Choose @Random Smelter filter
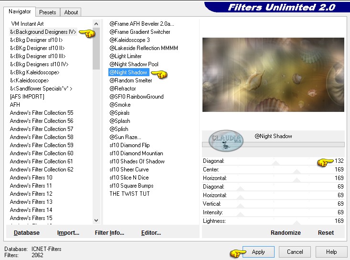350x260 pixels. click(130, 80)
